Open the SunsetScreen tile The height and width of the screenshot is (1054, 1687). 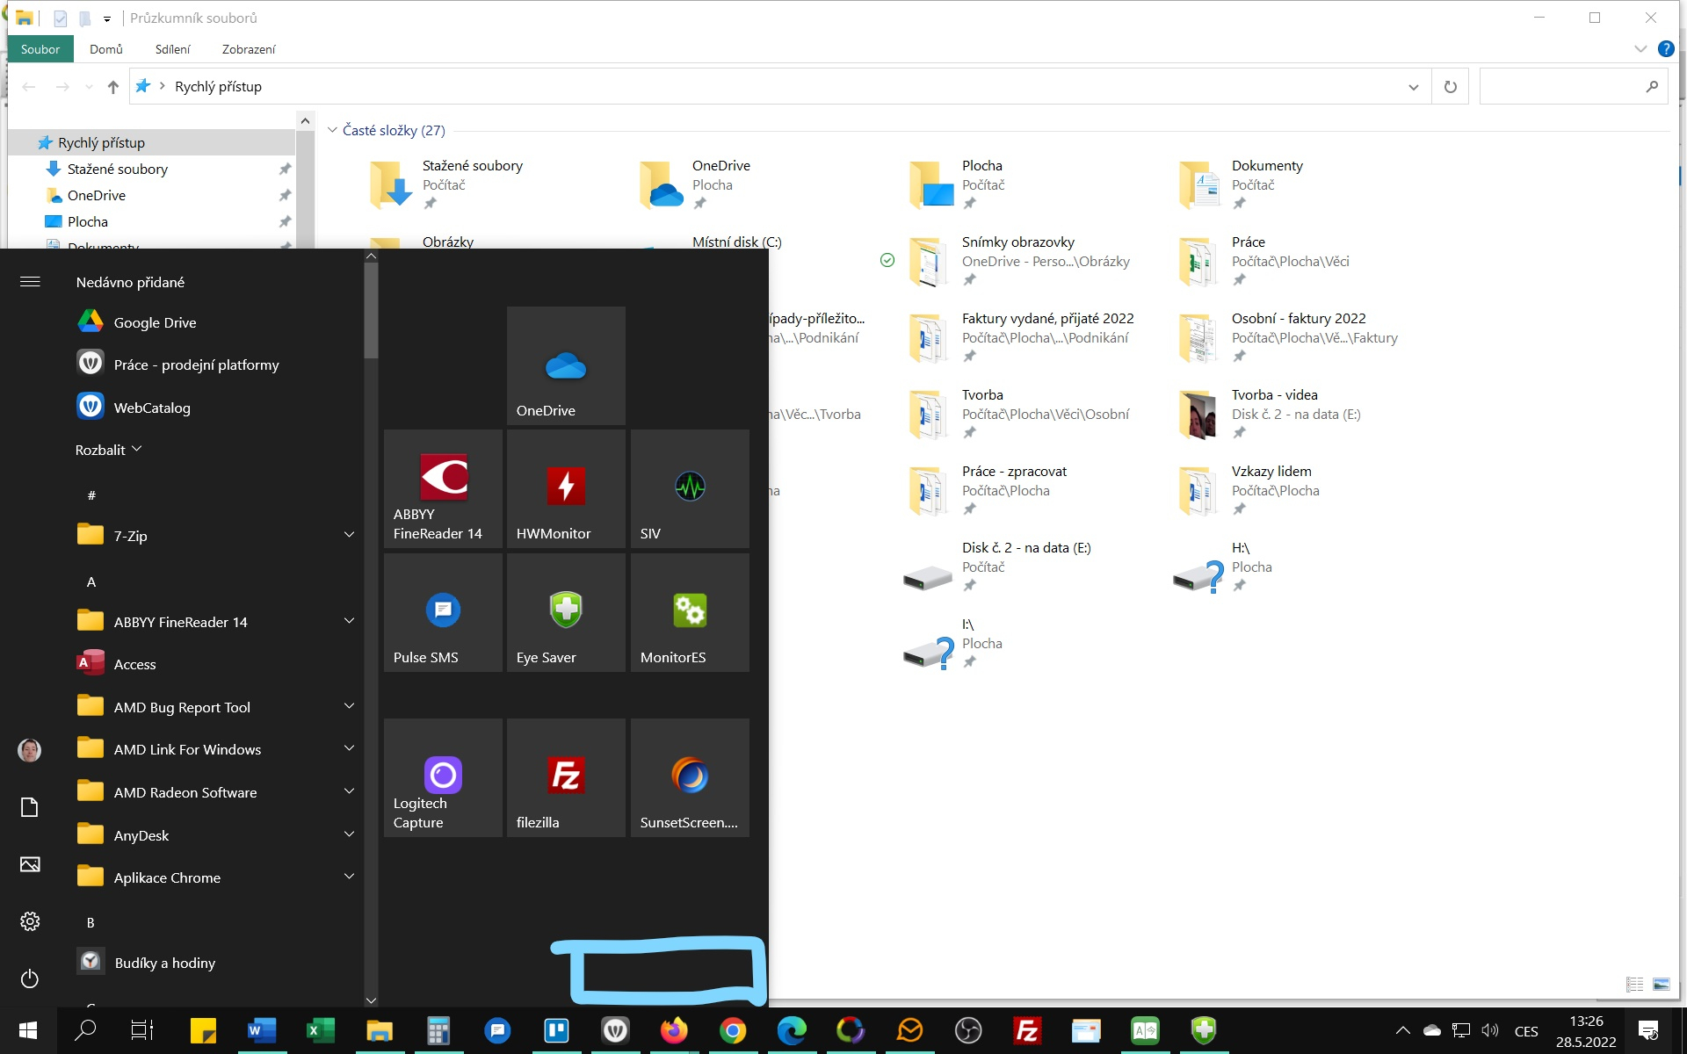coord(690,778)
